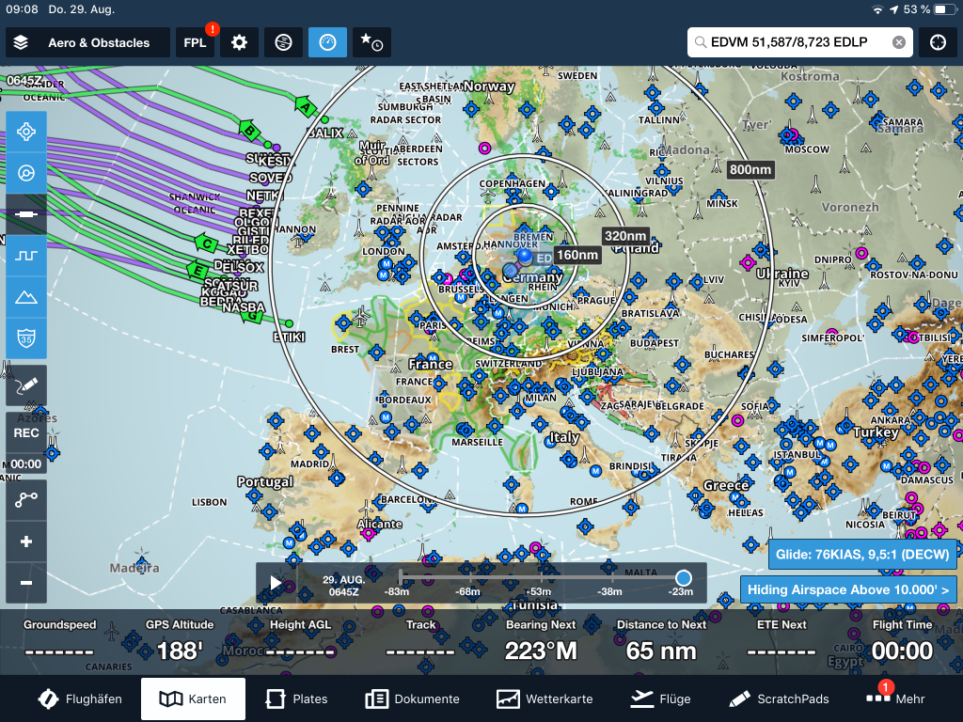
Task: Open map settings gear
Action: point(239,42)
